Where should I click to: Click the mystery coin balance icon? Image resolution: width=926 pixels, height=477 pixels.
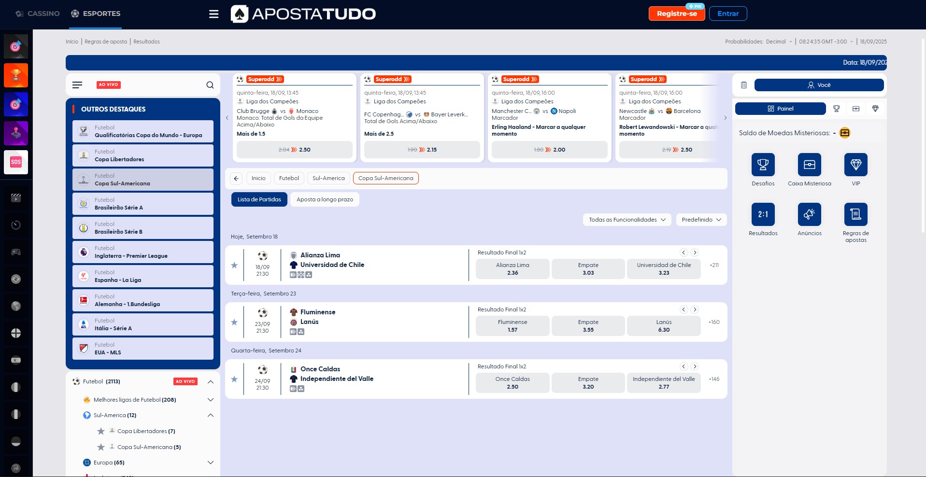[845, 133]
